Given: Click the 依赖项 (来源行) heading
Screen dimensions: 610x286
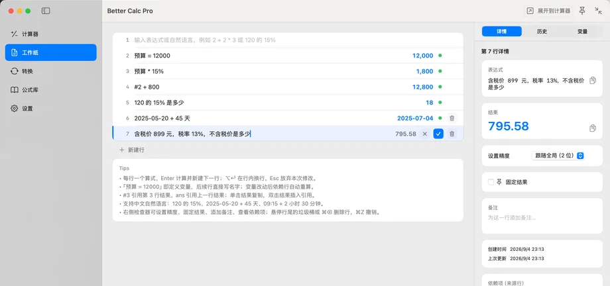Looking at the screenshot, I should (x=506, y=283).
